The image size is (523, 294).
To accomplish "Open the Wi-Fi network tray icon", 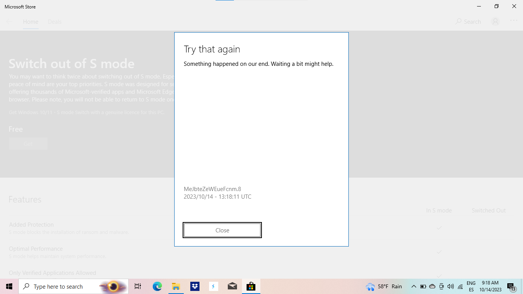I will point(460,286).
